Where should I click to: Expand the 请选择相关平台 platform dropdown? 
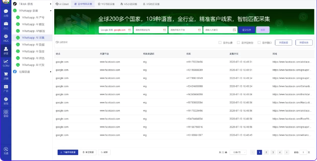[185, 30]
